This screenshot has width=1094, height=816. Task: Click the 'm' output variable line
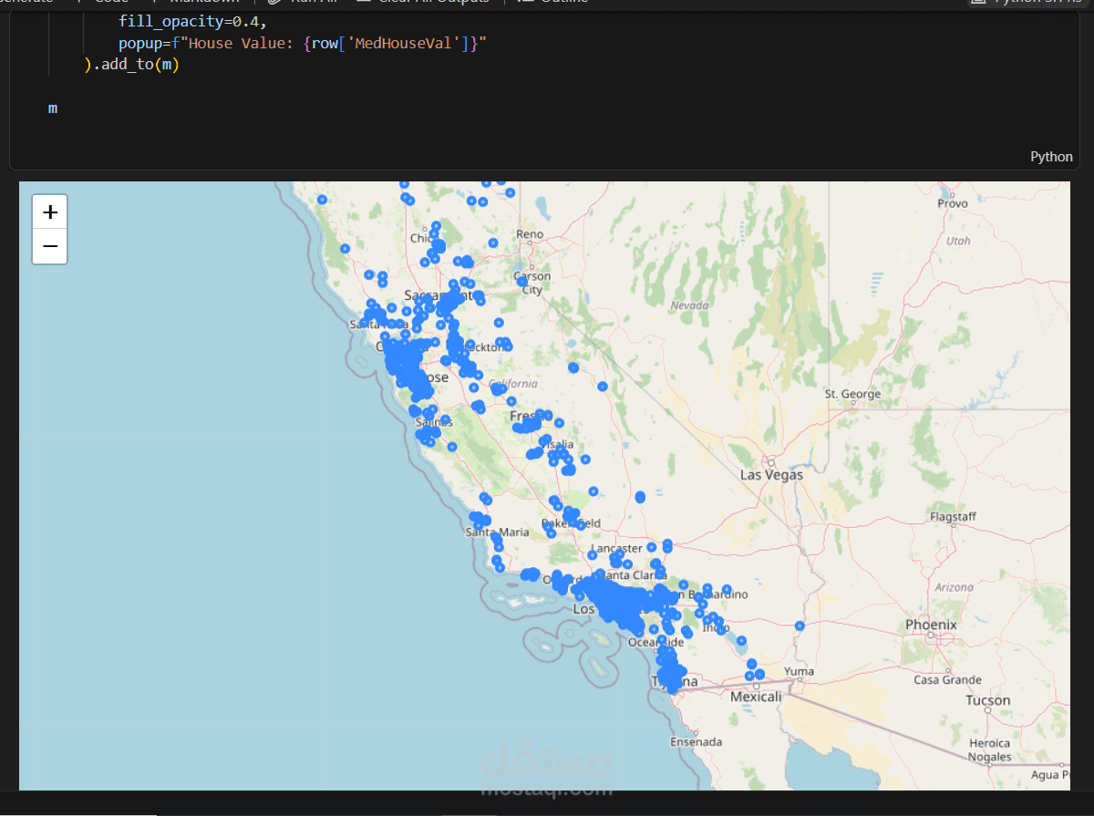[53, 108]
